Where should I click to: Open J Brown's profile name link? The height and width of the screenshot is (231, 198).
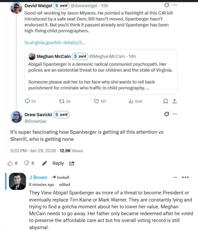click(x=38, y=177)
